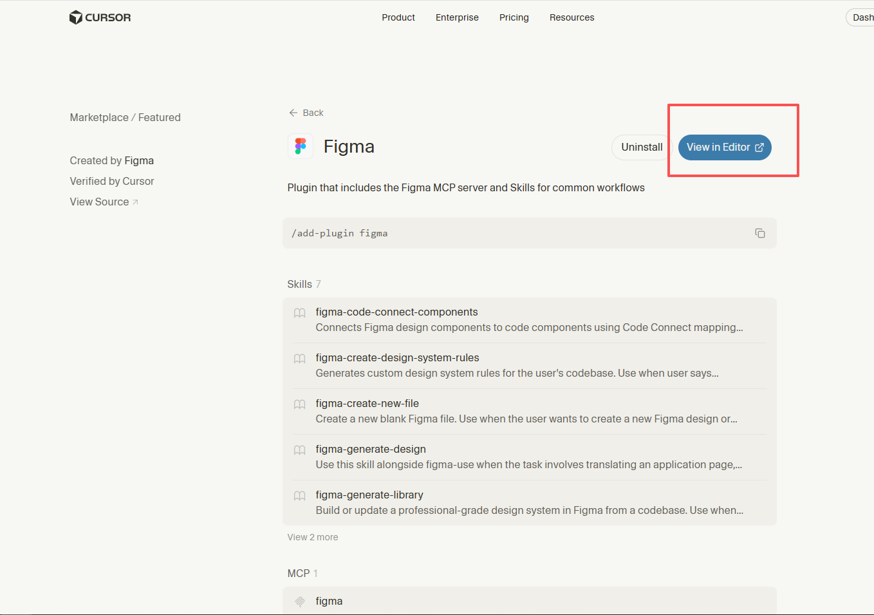The height and width of the screenshot is (615, 874).
Task: Click the external-link arrow next to View Source
Action: [135, 202]
